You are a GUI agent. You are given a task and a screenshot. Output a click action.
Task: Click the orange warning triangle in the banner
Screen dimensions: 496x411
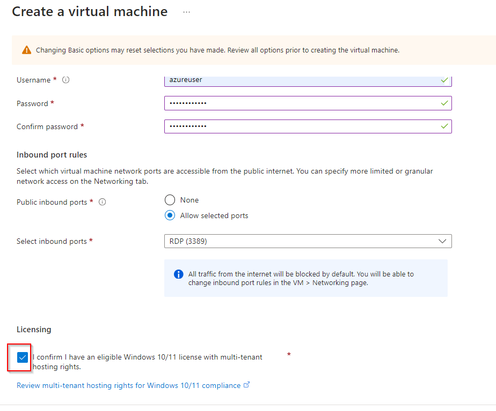[x=26, y=50]
